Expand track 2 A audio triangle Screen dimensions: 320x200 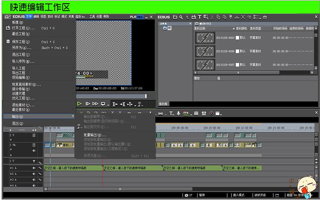pyautogui.click(x=11, y=174)
